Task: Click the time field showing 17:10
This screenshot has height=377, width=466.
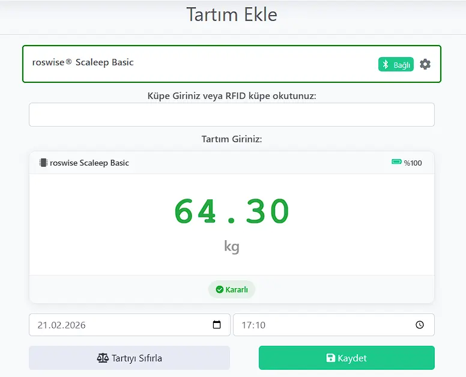Action: click(324, 325)
